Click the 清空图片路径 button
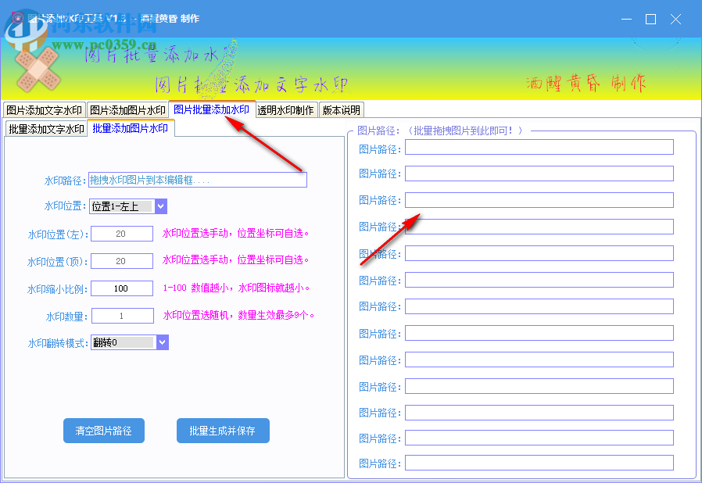This screenshot has width=702, height=483. [x=103, y=431]
